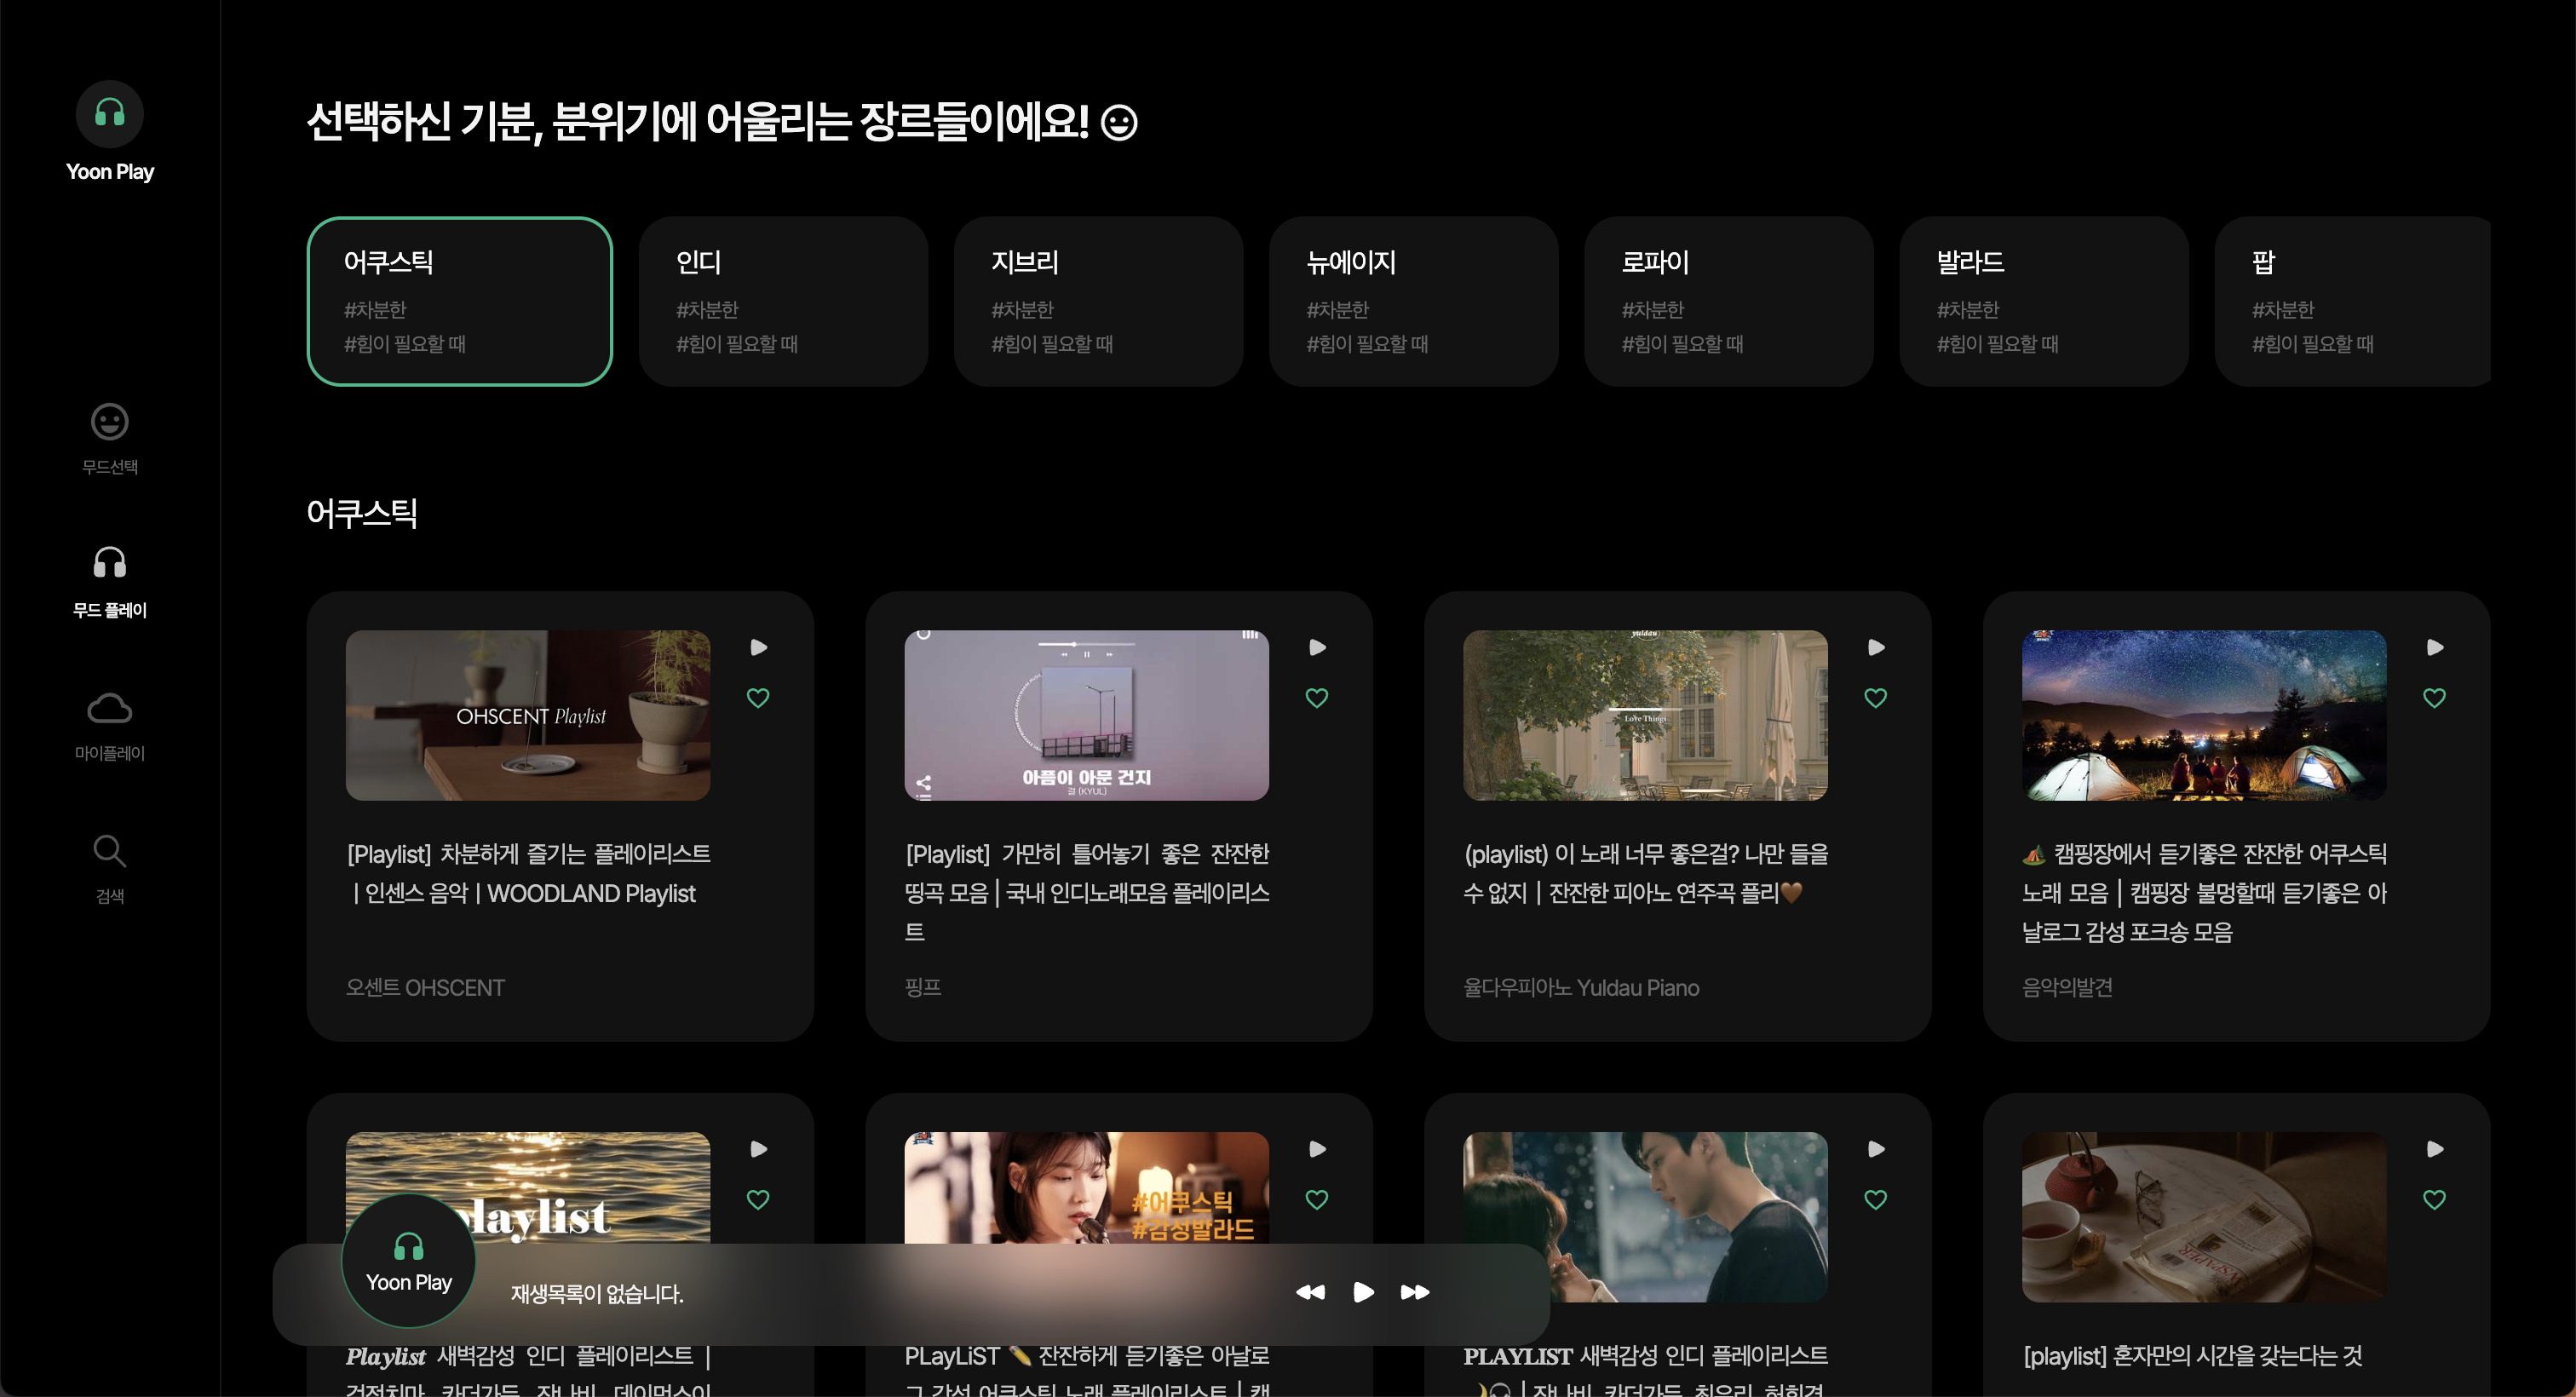Like the OHSCENT Playlist with heart
The width and height of the screenshot is (2576, 1397).
758,698
